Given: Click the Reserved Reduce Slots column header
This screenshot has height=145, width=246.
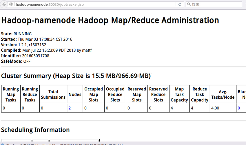Looking at the screenshot, I should point(158,94).
